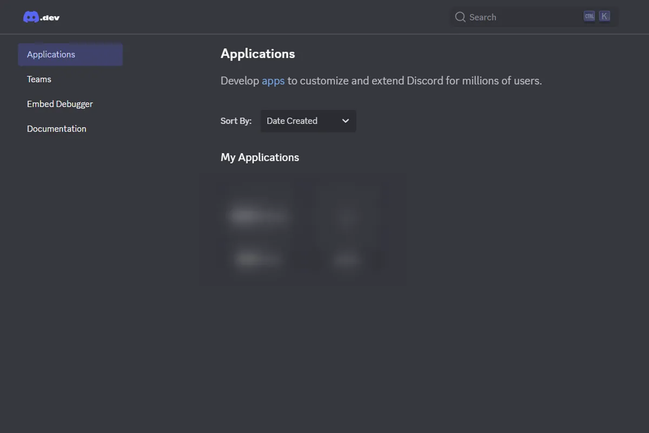This screenshot has width=649, height=433.
Task: Click the CTRL keycap shortcut badge
Action: pos(589,16)
